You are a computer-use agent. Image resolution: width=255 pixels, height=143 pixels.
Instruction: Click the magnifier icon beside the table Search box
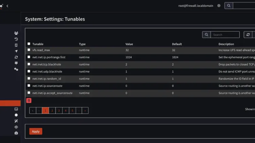[206, 35]
